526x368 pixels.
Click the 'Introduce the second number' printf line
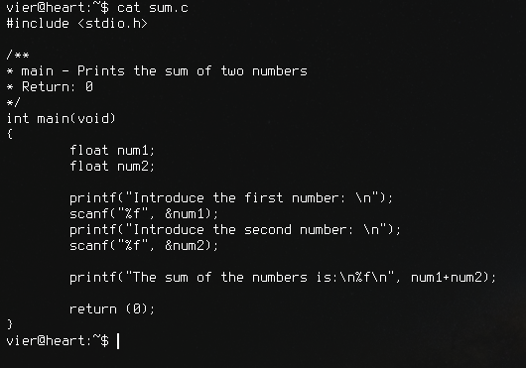[x=235, y=230]
